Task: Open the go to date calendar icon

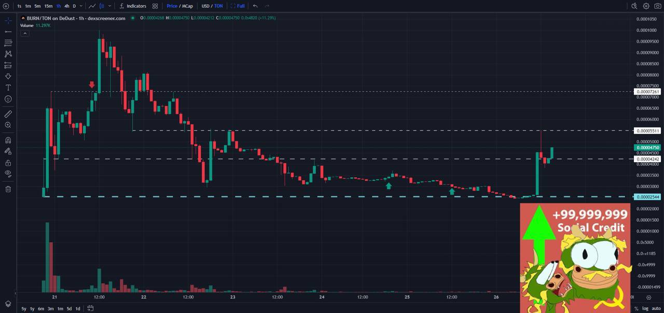Action: coord(90,308)
